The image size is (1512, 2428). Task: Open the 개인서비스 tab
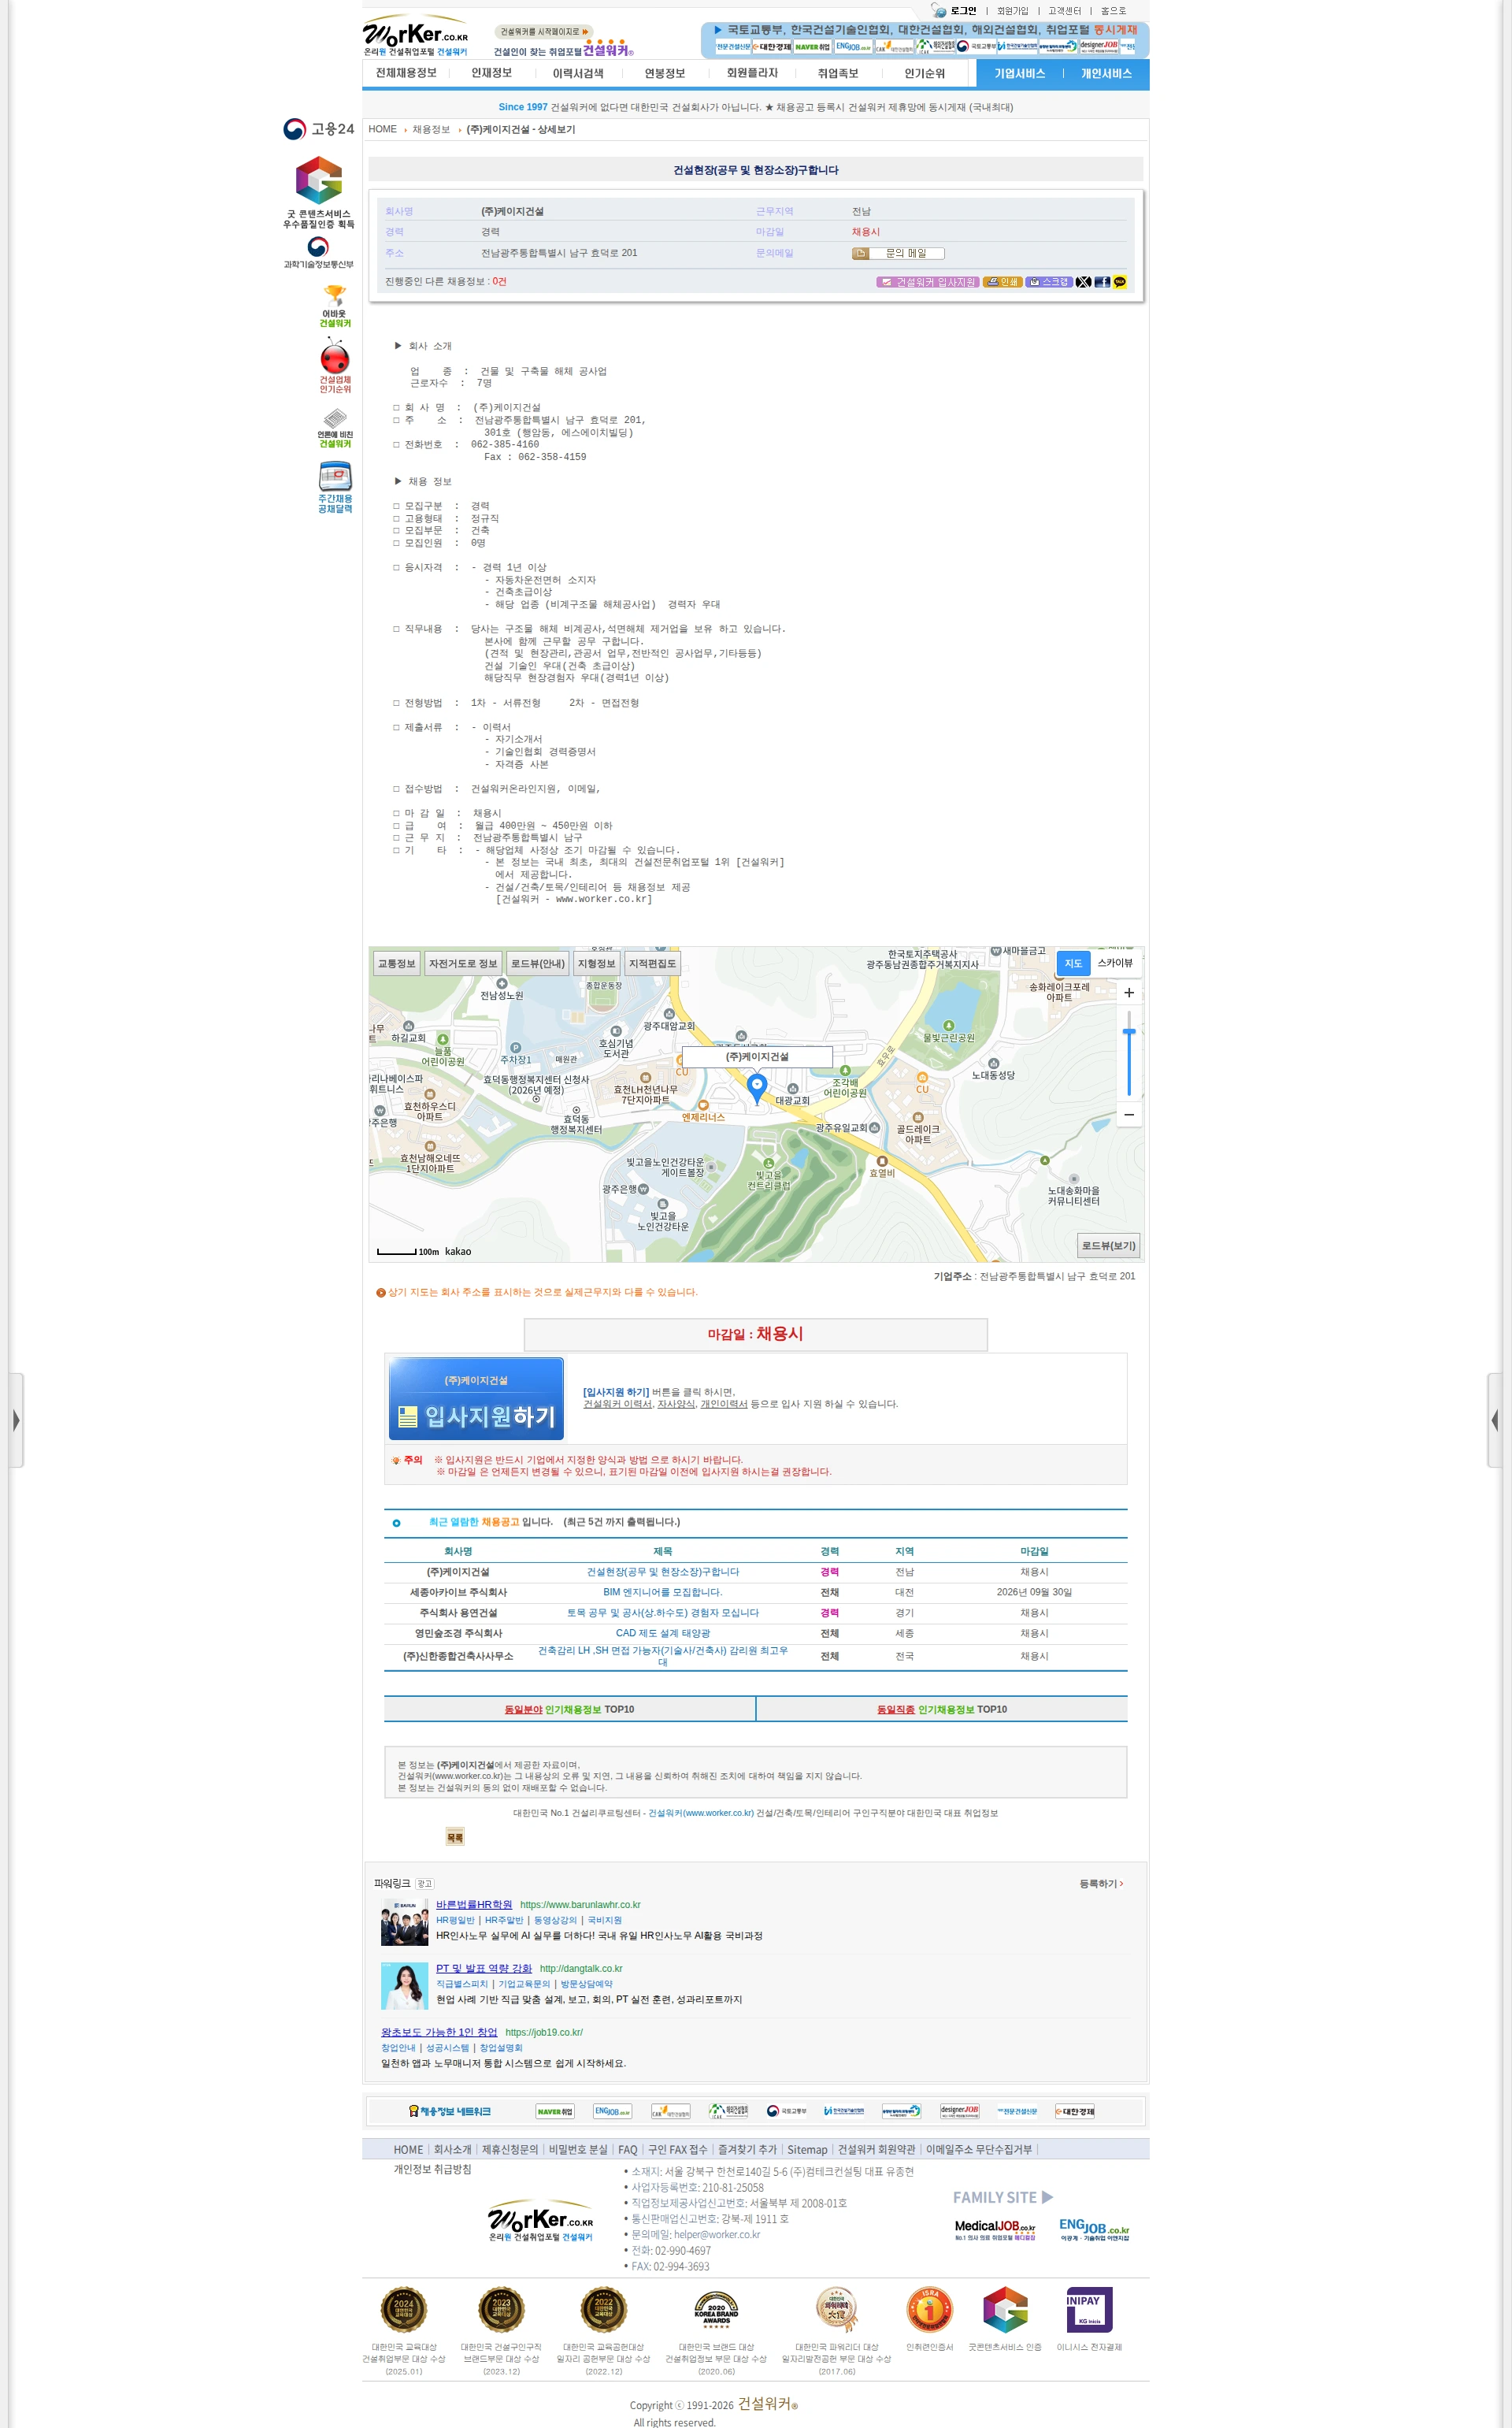[1106, 74]
